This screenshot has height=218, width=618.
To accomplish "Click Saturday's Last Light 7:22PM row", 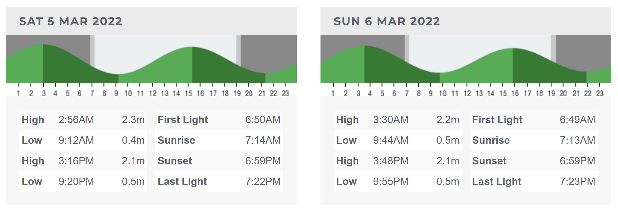I will point(219,182).
